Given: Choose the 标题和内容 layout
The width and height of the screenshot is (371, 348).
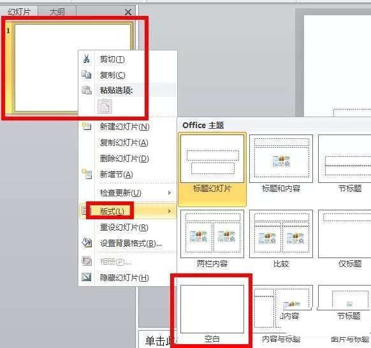Looking at the screenshot, I should 281,164.
